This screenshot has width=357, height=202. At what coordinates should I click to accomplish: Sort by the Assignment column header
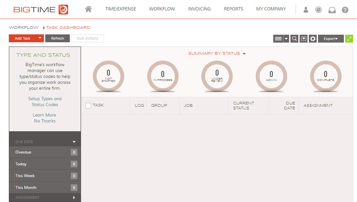318,105
